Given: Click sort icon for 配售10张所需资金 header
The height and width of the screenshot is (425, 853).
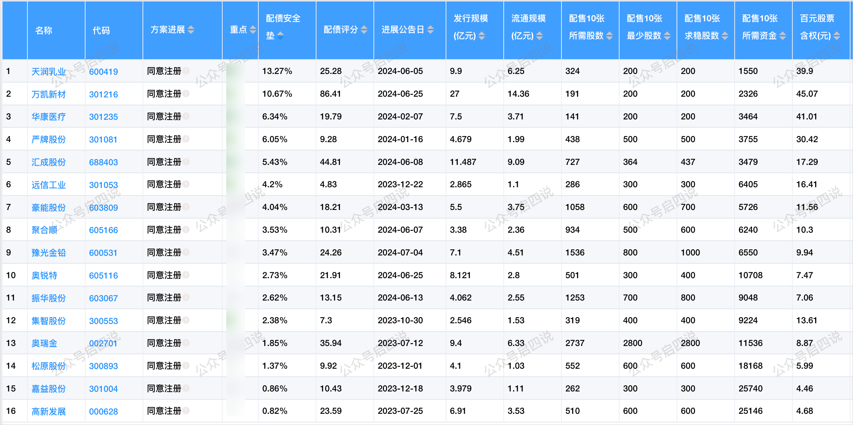Looking at the screenshot, I should pos(783,36).
